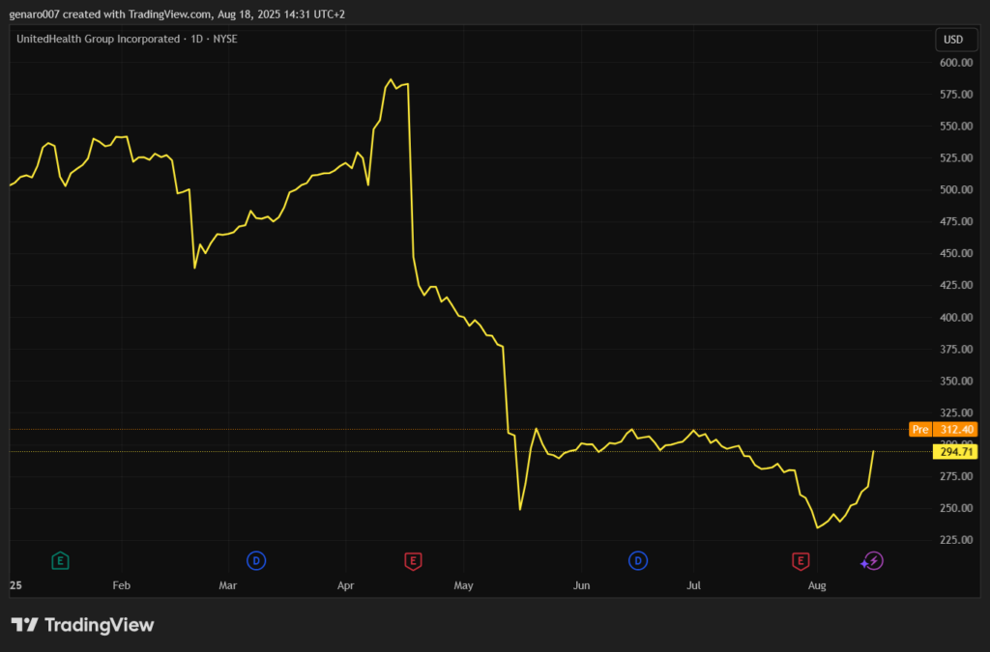Open the USD currency selector

click(952, 40)
